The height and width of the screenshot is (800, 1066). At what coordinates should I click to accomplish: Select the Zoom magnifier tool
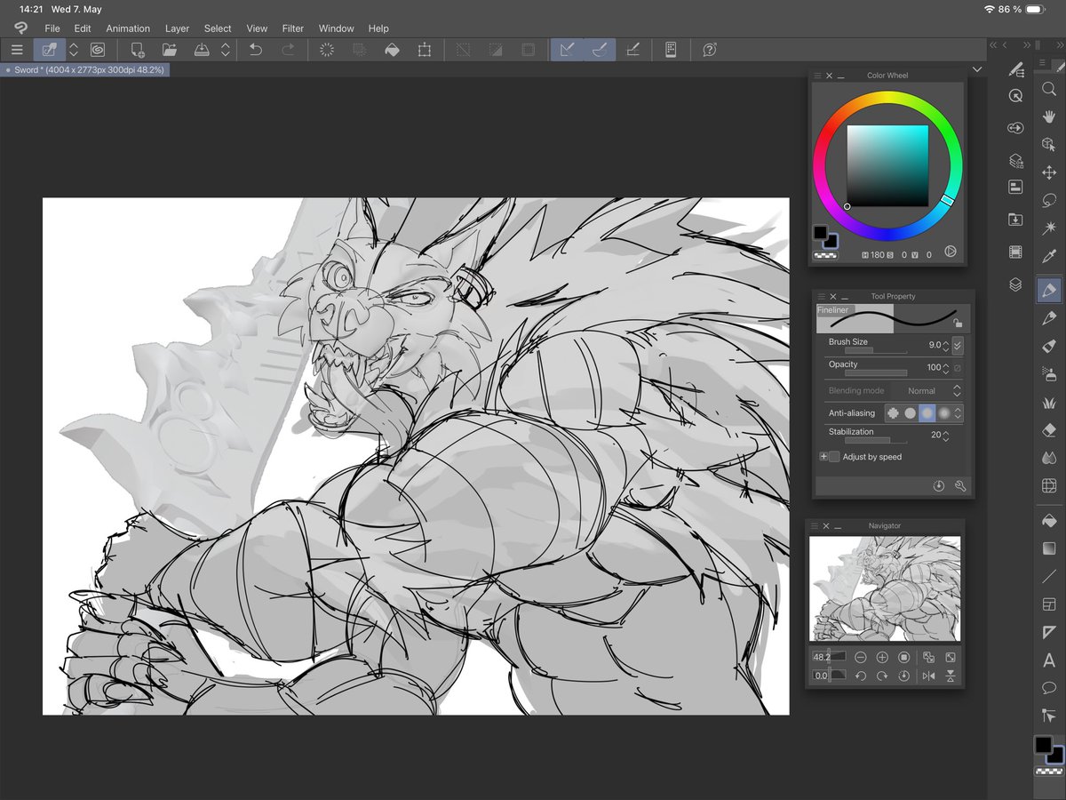coord(1049,91)
